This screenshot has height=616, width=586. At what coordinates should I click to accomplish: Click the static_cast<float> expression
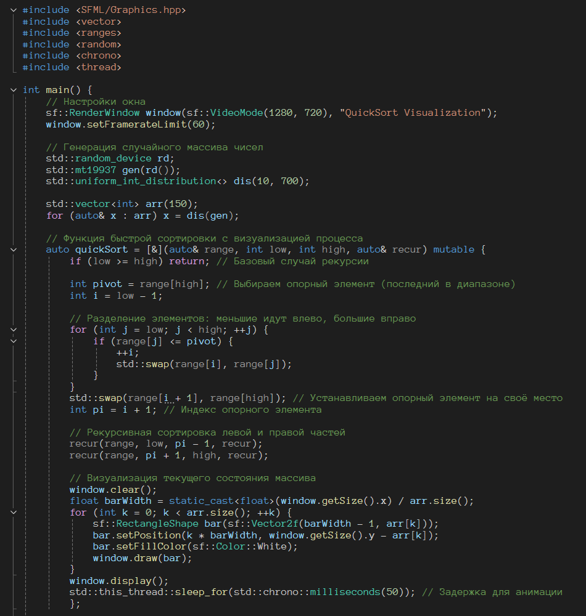click(221, 501)
